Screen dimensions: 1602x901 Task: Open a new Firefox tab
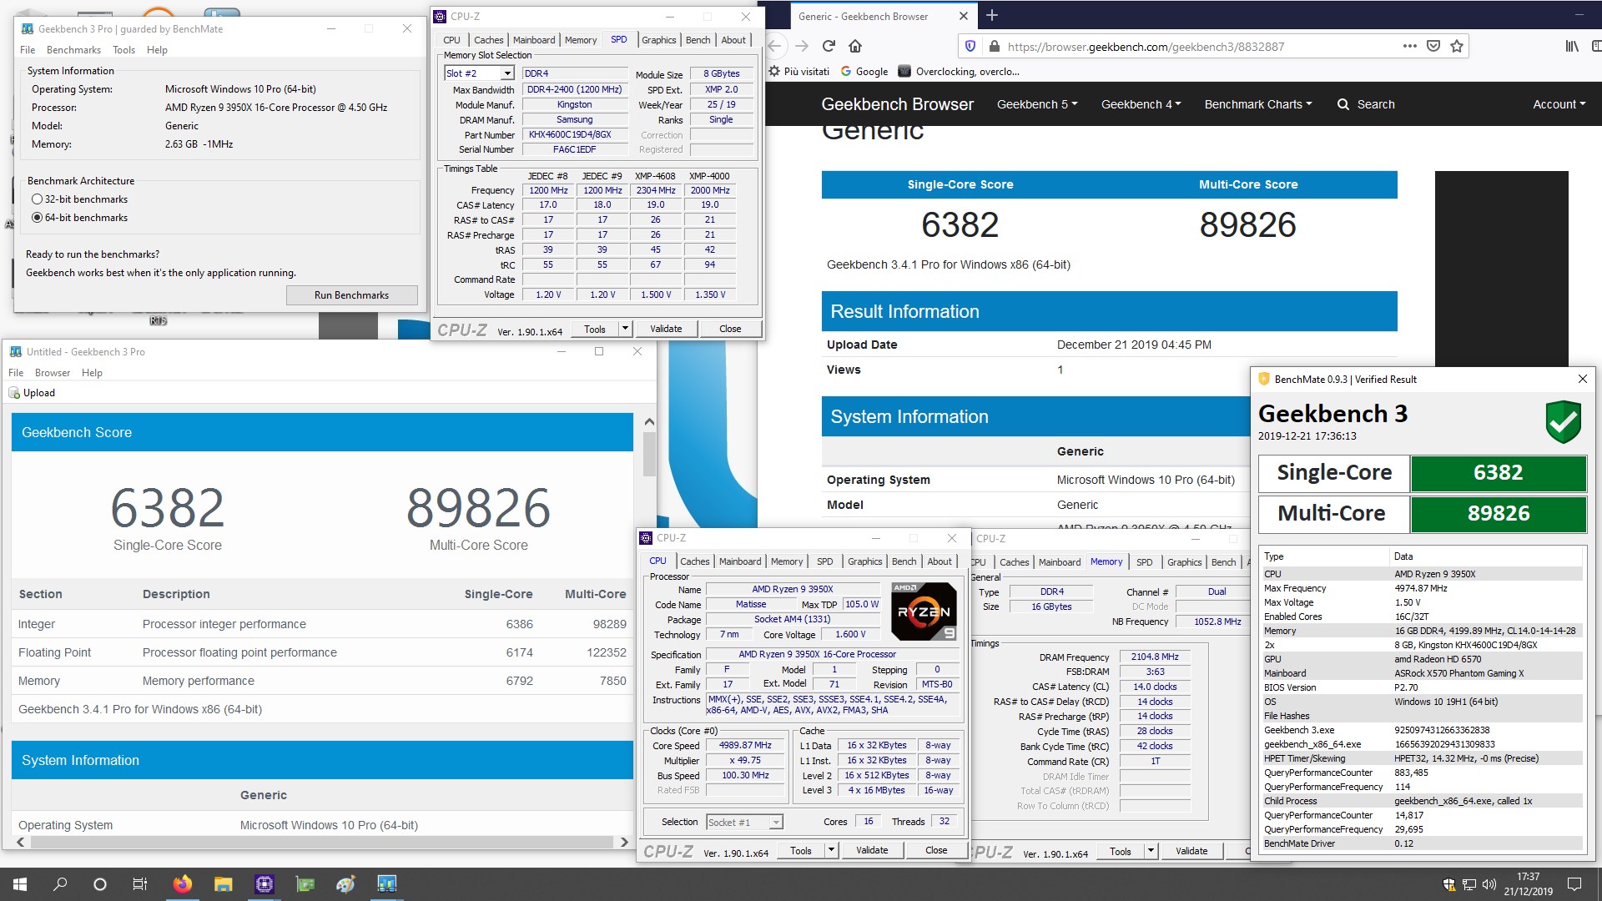992,15
